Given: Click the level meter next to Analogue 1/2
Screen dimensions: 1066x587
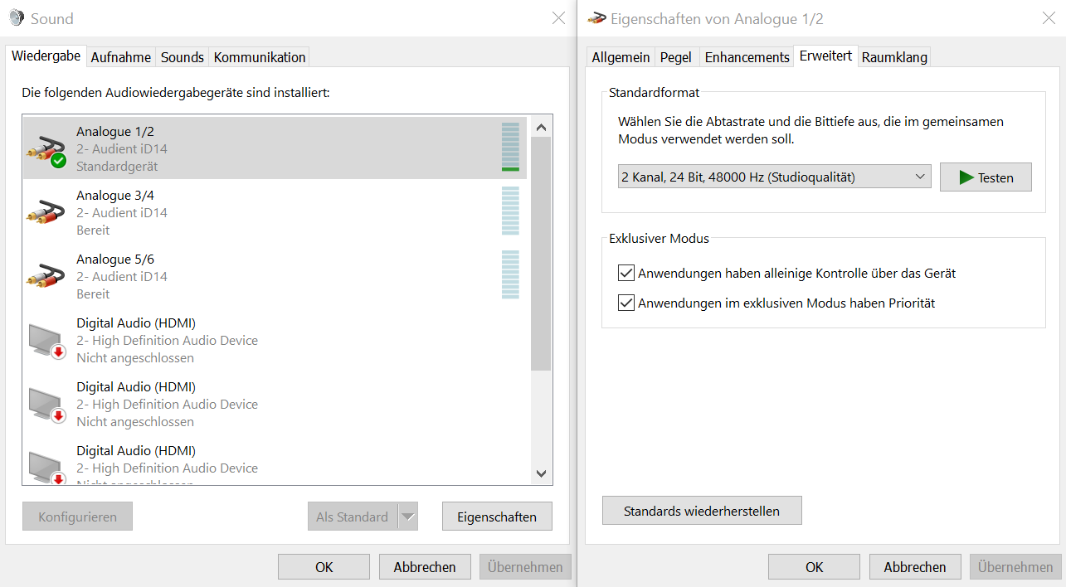Looking at the screenshot, I should click(510, 147).
